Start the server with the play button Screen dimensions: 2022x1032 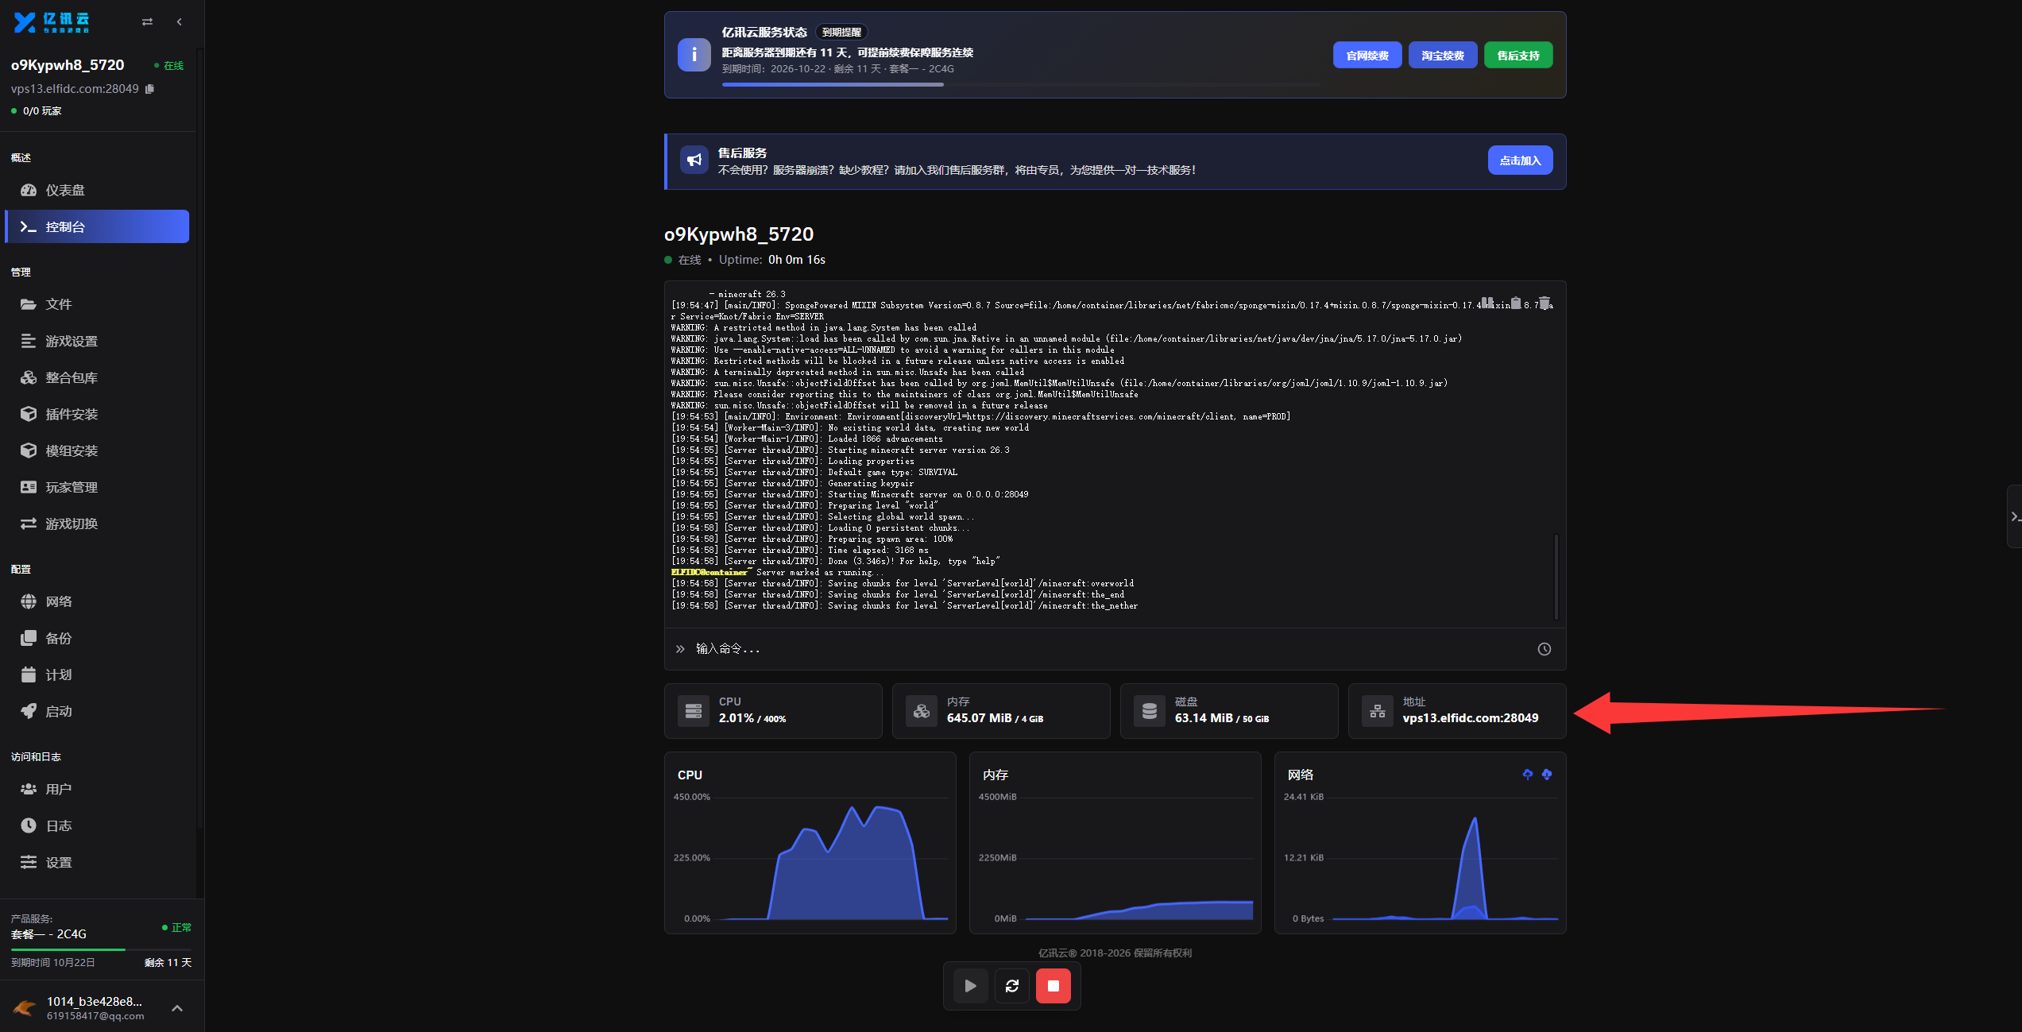tap(970, 986)
